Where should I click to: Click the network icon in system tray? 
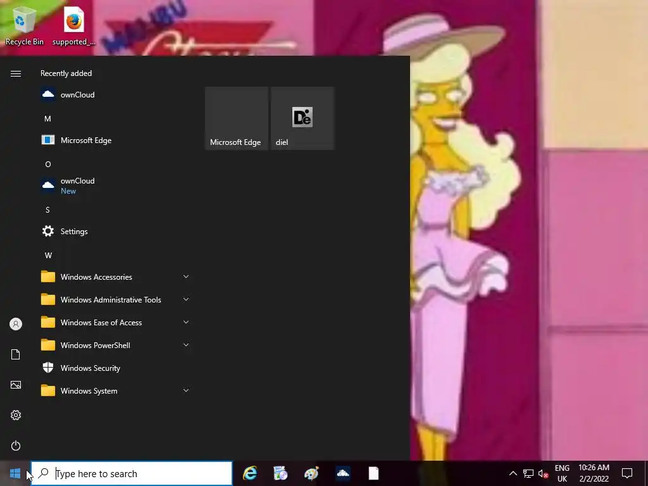click(528, 473)
